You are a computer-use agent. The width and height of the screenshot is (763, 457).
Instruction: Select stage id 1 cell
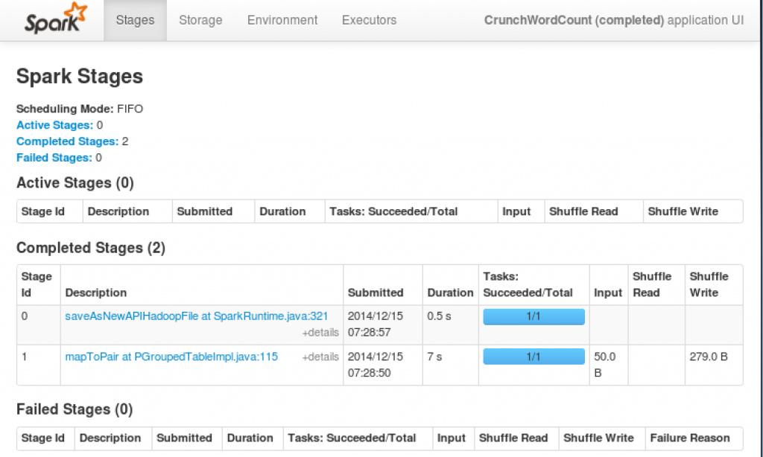coord(39,365)
